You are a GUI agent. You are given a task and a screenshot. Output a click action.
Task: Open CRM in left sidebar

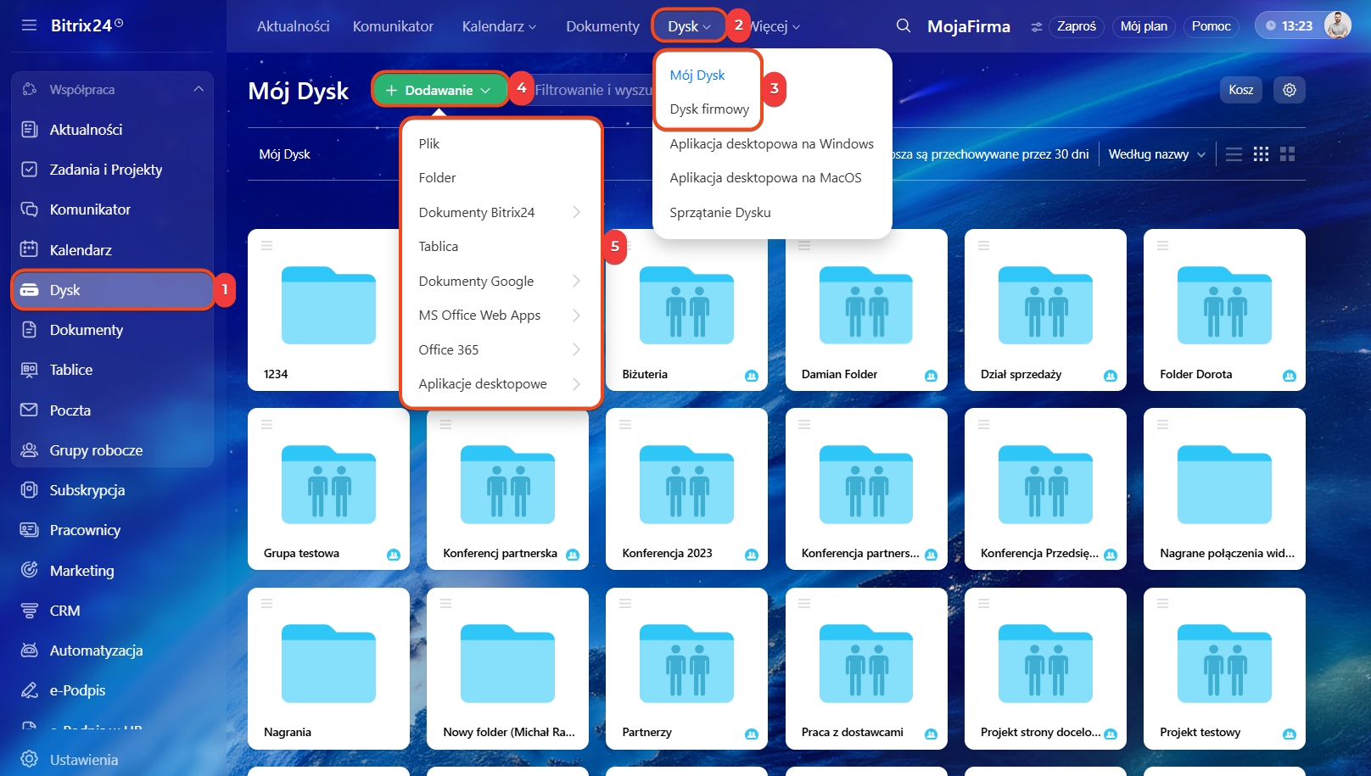(64, 611)
